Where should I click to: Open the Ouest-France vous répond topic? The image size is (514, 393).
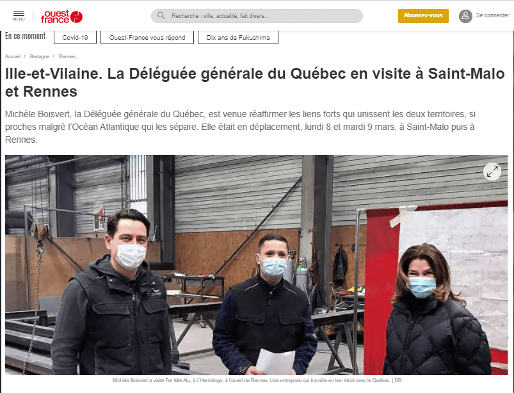[x=147, y=37]
